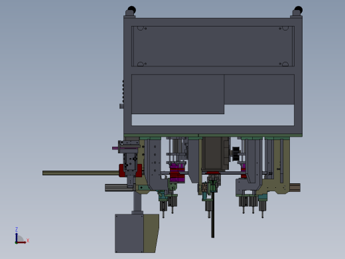Select the left magenta component stack

pyautogui.click(x=177, y=173)
